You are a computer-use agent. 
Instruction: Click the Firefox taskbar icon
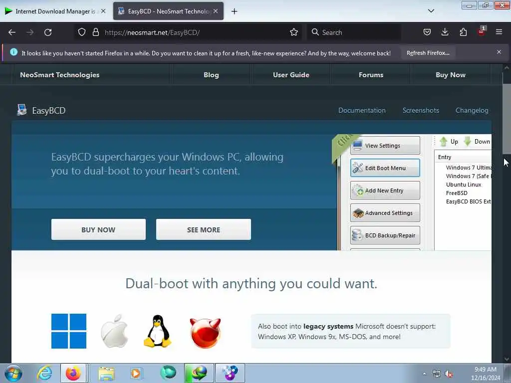click(73, 373)
